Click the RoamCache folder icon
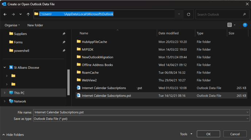 coord(78,72)
